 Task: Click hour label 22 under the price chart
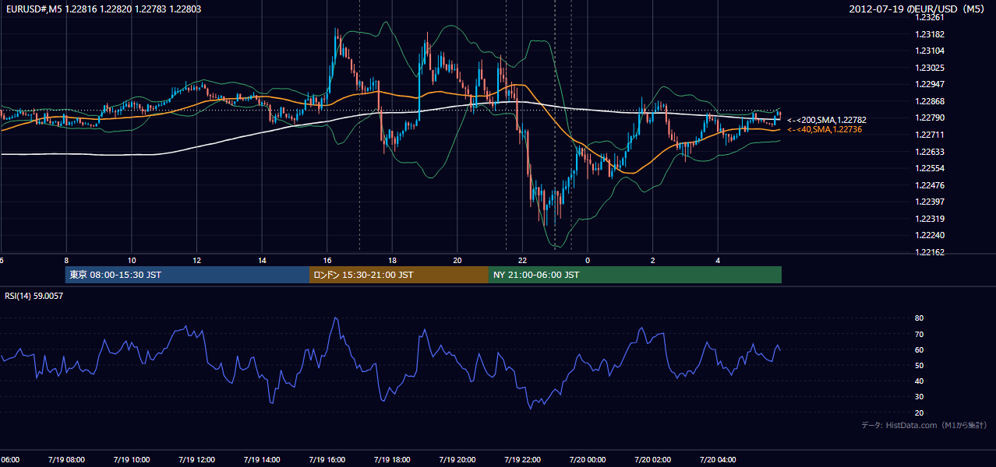(x=522, y=260)
